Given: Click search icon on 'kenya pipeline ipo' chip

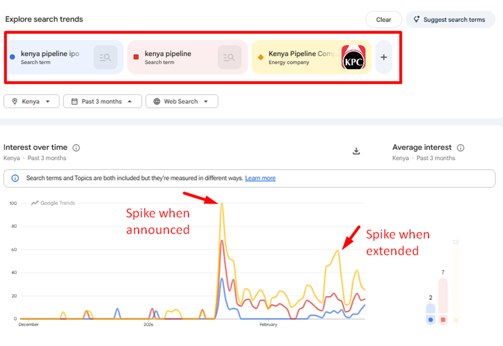Looking at the screenshot, I should tap(105, 57).
